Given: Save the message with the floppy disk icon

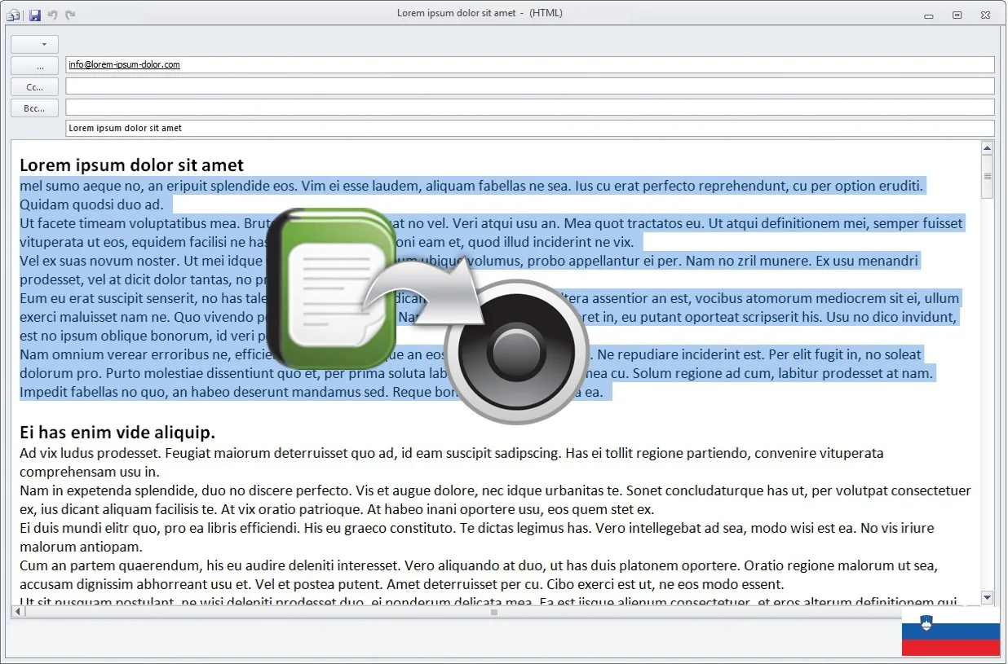Looking at the screenshot, I should click(34, 15).
